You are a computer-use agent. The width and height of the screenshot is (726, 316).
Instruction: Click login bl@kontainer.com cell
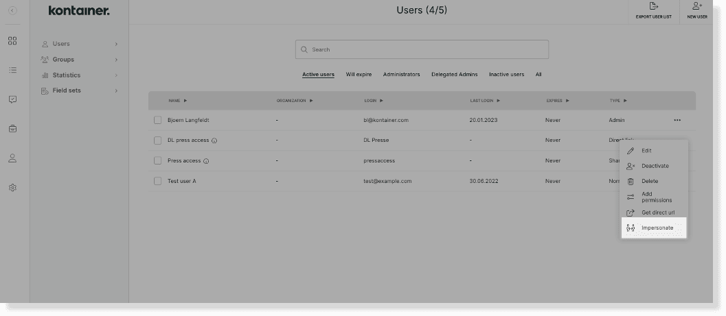386,120
